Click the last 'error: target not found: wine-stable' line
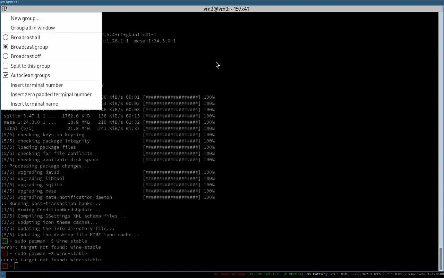The height and width of the screenshot is (278, 444). pos(51,260)
